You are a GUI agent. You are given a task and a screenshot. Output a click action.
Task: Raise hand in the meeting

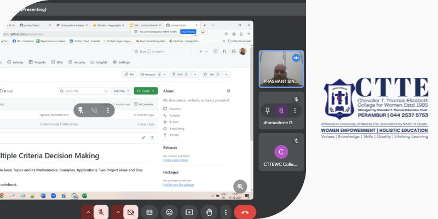pyautogui.click(x=209, y=212)
